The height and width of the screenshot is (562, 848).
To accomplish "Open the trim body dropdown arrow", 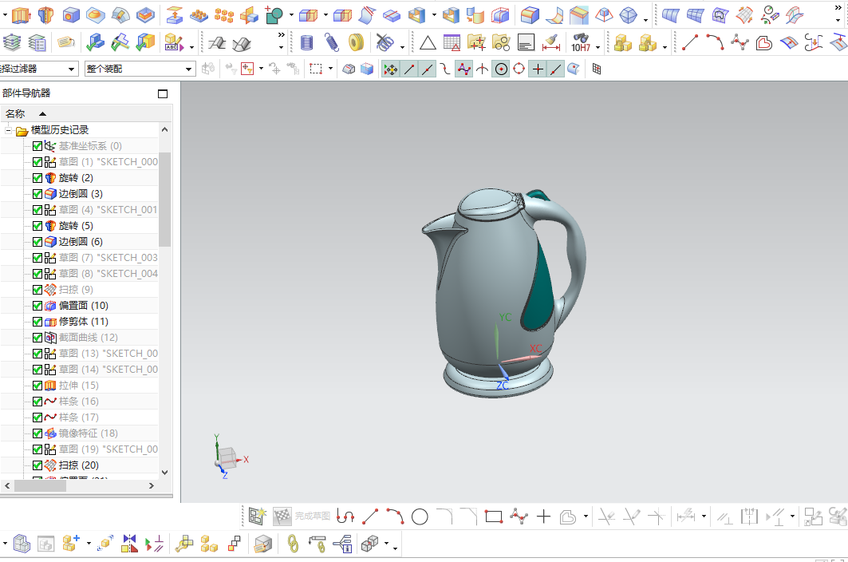I will (x=325, y=15).
